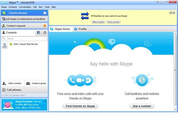
Task: Open the Contact request notification
Action: (x=24, y=26)
